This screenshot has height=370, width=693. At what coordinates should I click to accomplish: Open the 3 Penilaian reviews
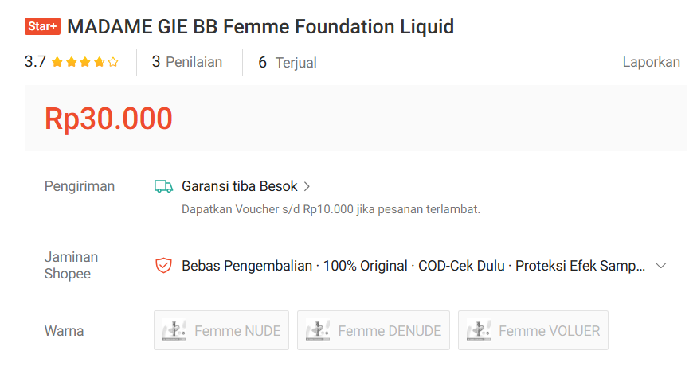(187, 62)
